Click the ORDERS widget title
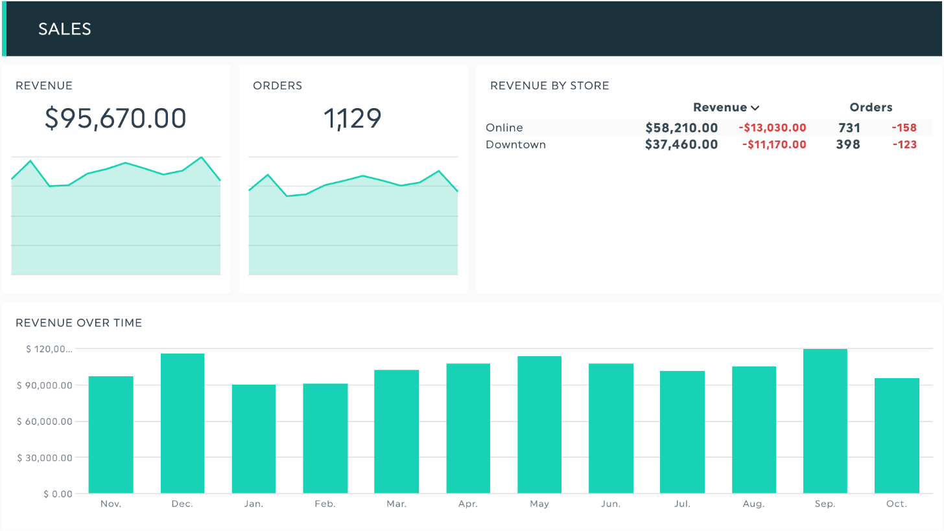This screenshot has width=944, height=531. [277, 85]
